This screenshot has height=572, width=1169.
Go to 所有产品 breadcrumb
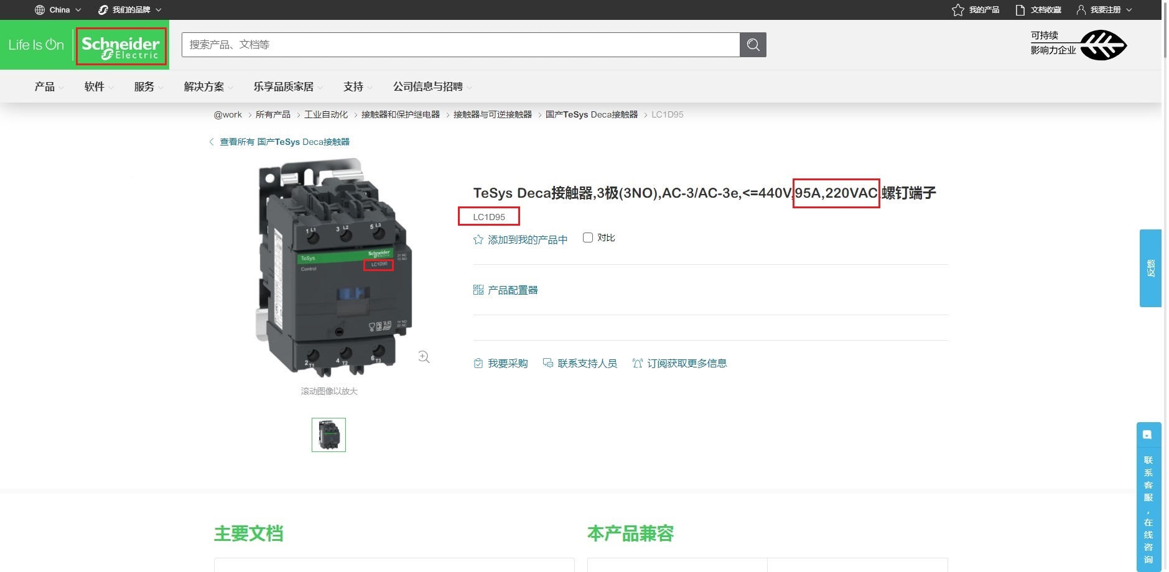coord(273,114)
